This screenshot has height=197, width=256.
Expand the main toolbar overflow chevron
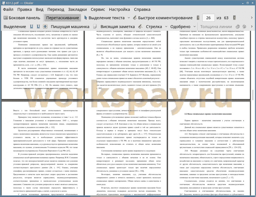click(252, 18)
